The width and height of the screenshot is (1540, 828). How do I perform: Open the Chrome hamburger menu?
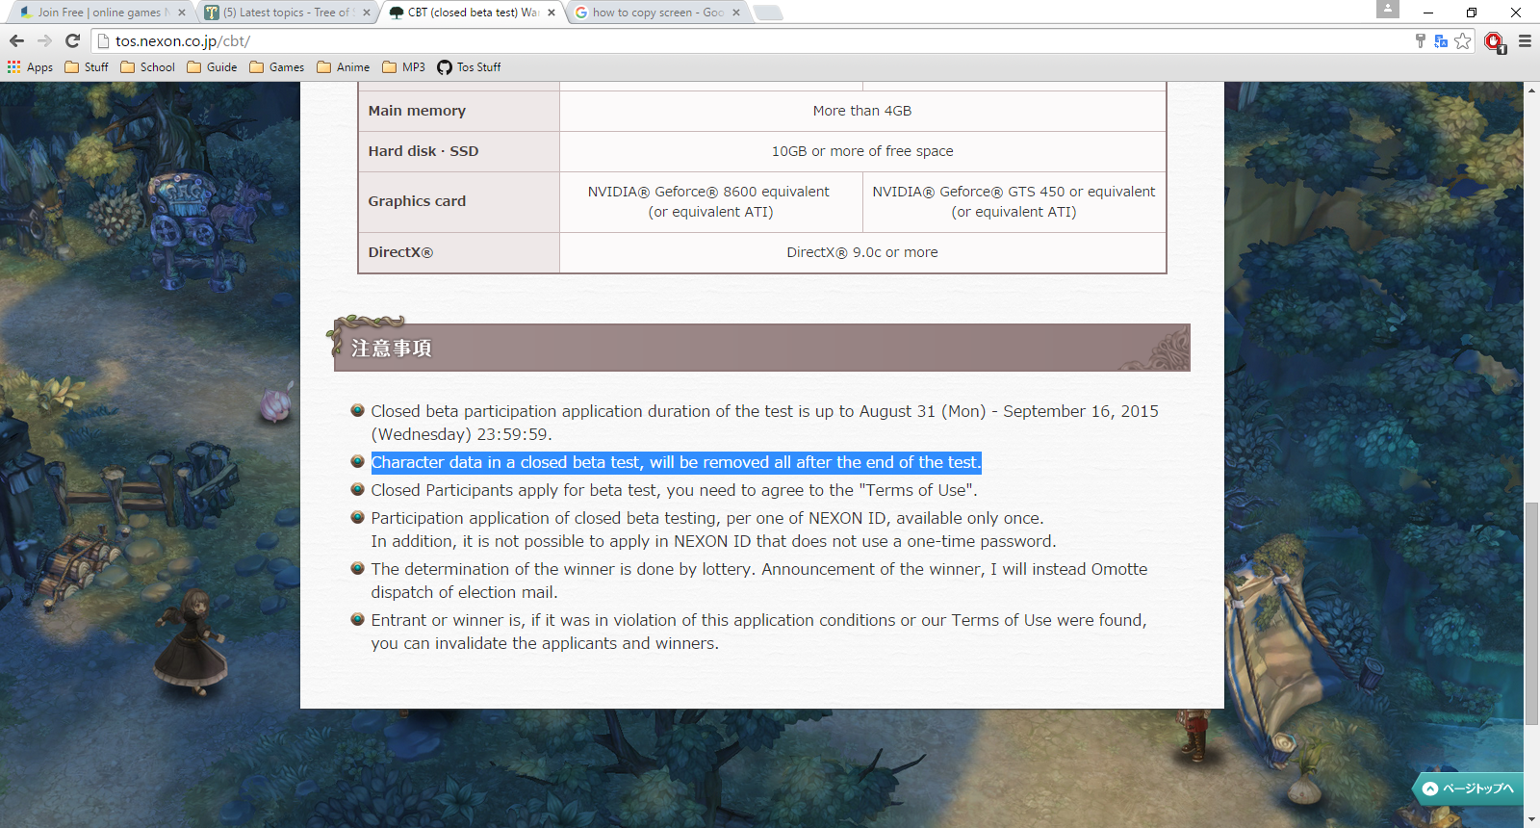click(x=1525, y=40)
